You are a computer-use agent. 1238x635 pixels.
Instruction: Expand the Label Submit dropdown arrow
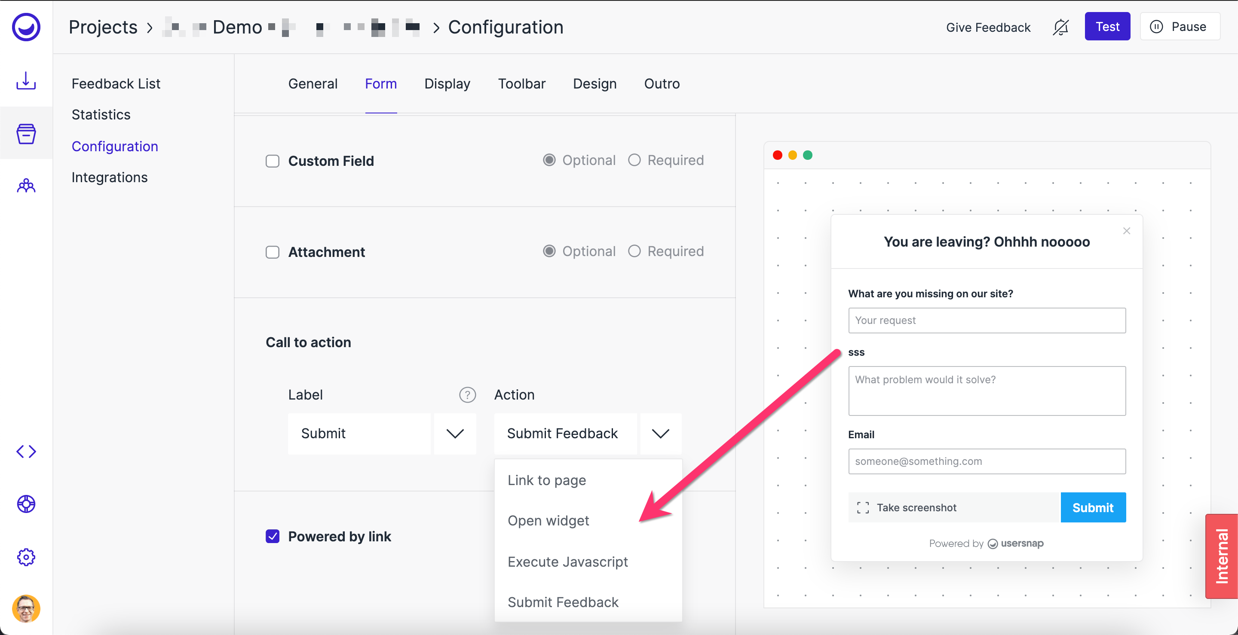click(x=455, y=434)
